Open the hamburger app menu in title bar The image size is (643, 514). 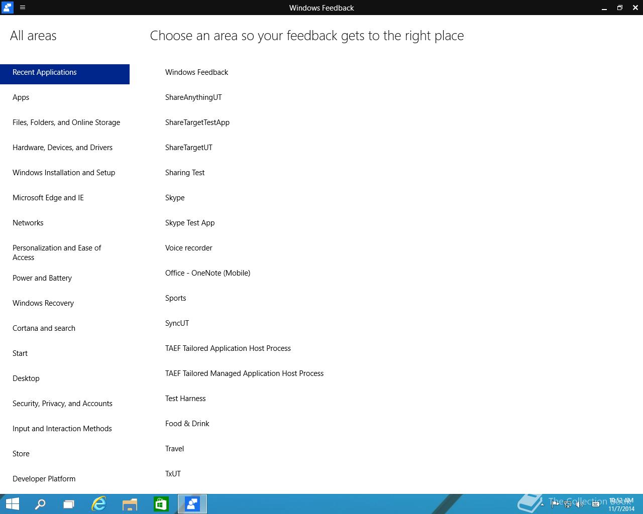pos(23,8)
